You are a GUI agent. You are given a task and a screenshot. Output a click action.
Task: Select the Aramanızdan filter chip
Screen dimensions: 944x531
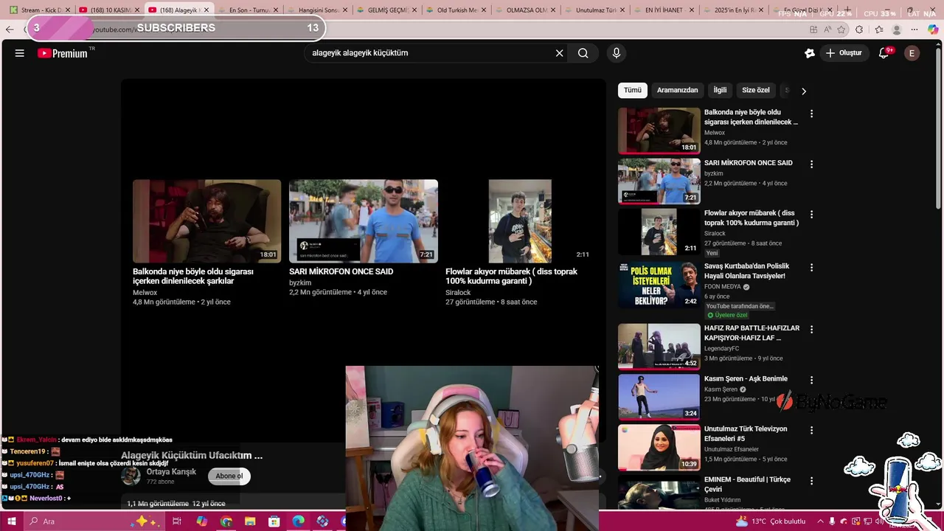coord(677,90)
